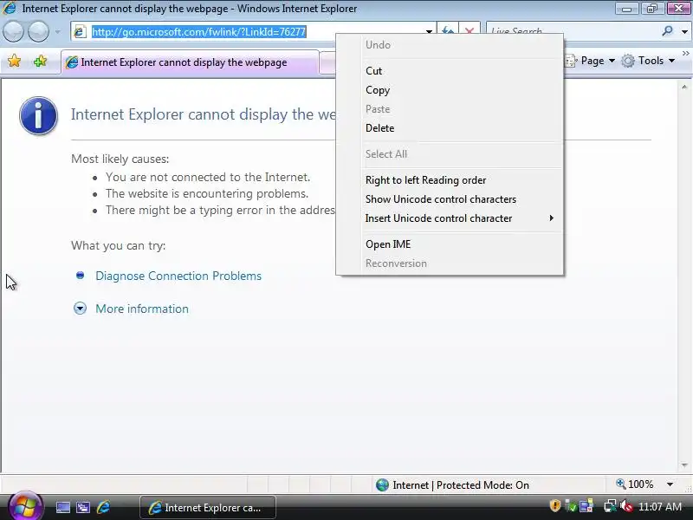Choose Delete from the context menu
Image resolution: width=693 pixels, height=520 pixels.
coord(450,127)
